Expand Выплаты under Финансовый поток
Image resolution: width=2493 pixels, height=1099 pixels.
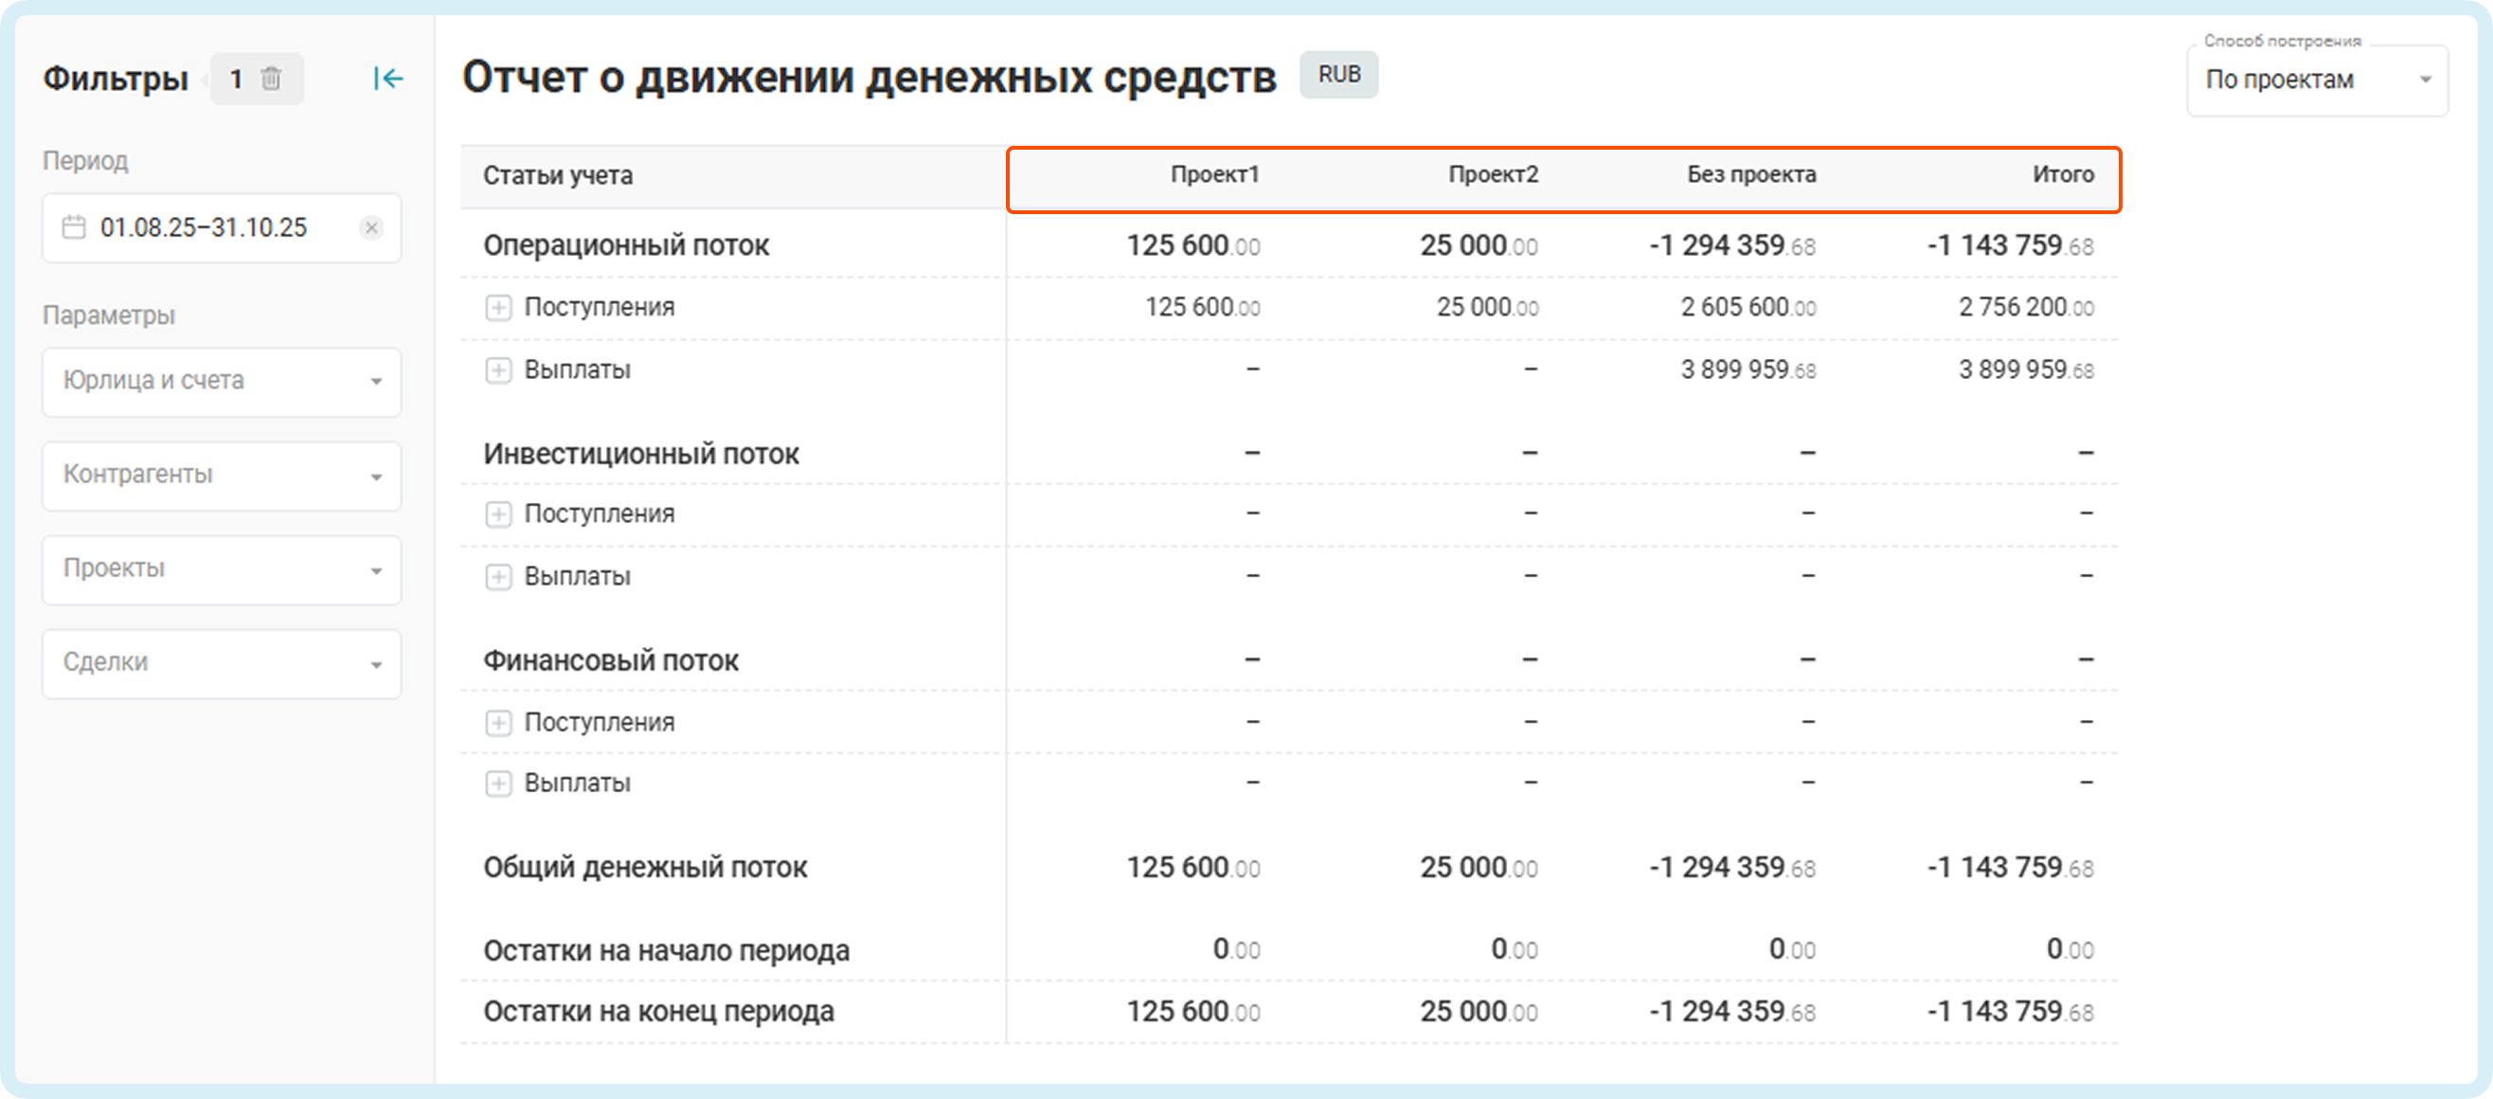point(498,784)
